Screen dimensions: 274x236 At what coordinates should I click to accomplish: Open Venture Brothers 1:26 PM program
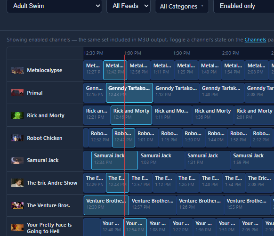tap(200, 205)
